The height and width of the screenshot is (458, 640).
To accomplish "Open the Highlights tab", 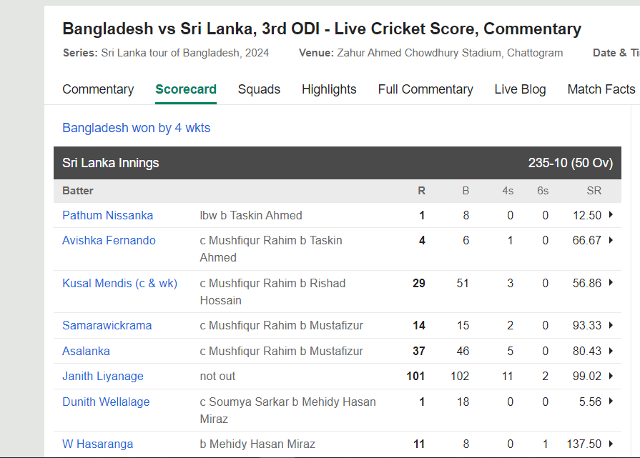I will (x=329, y=89).
